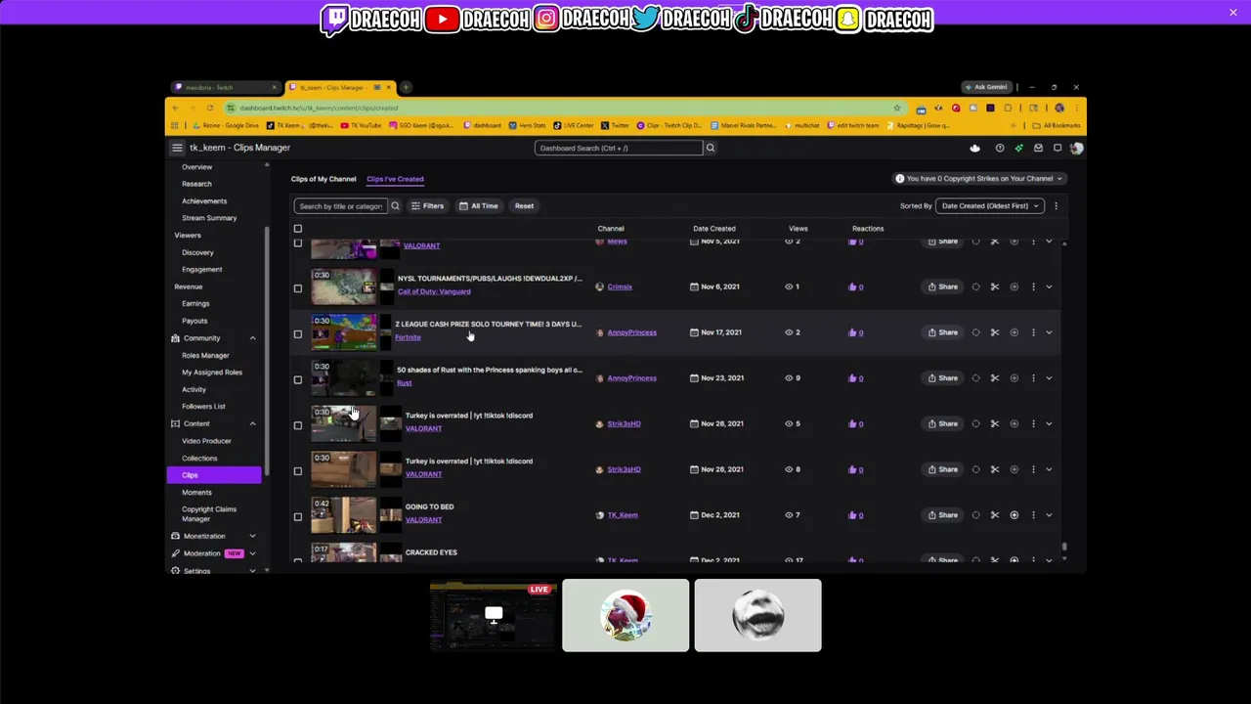Open Stream Summary in sidebar
1251x704 pixels.
tap(209, 218)
